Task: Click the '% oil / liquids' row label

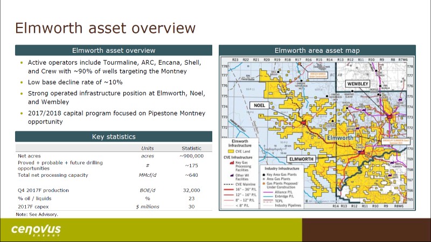Action: [34, 198]
